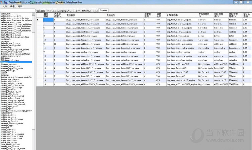Open the 编辑 menu
252x150 pixels.
point(12,6)
